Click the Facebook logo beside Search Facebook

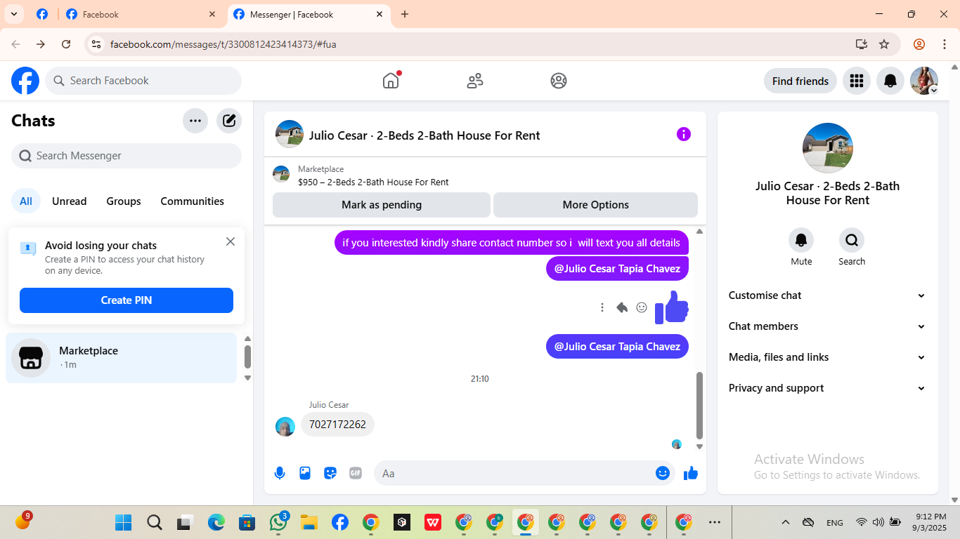pyautogui.click(x=25, y=81)
